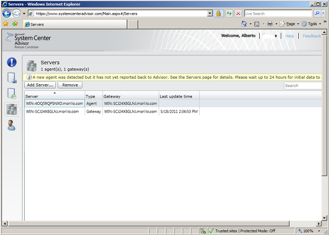This screenshot has width=329, height=235.
Task: Open the Favorites Center star icon
Action: pos(6,23)
